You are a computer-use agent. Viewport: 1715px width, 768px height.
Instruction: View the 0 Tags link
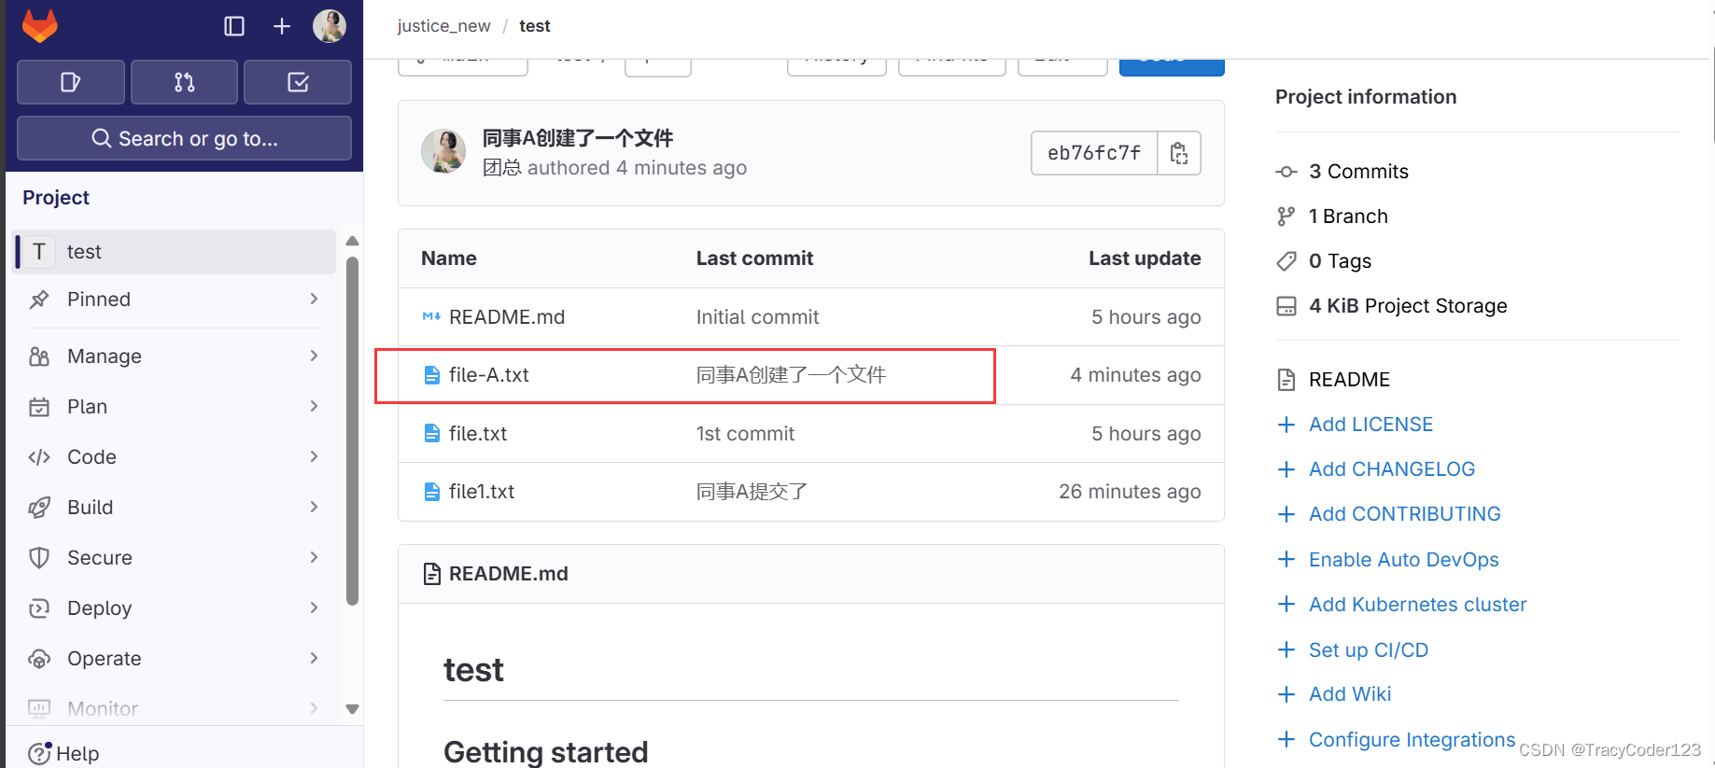tap(1340, 261)
